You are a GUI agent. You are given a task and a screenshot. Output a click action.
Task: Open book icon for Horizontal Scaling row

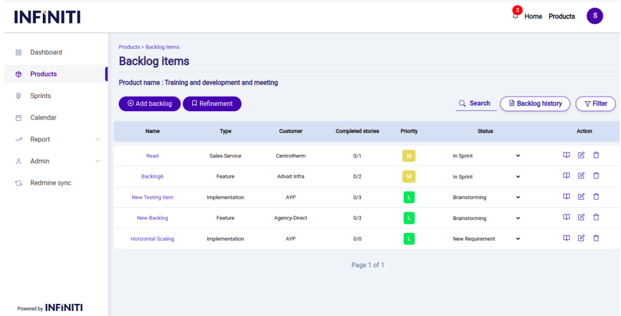tap(565, 239)
